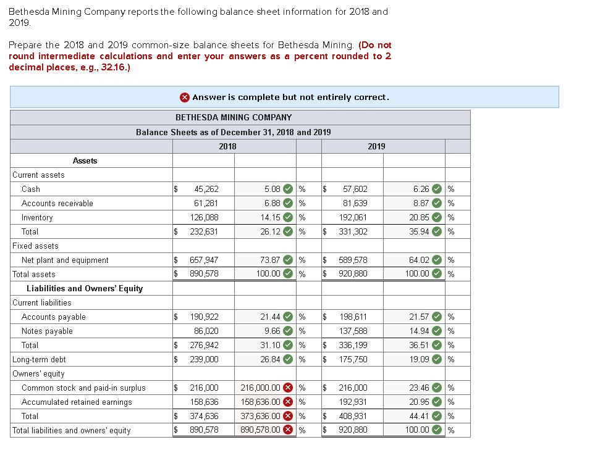The height and width of the screenshot is (453, 608).
Task: Select the 5.08 Cash percentage field
Action: 265,189
